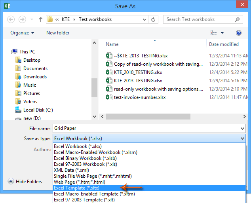
Task: Click navigation pane scrollbar thumb
Action: tap(95, 87)
